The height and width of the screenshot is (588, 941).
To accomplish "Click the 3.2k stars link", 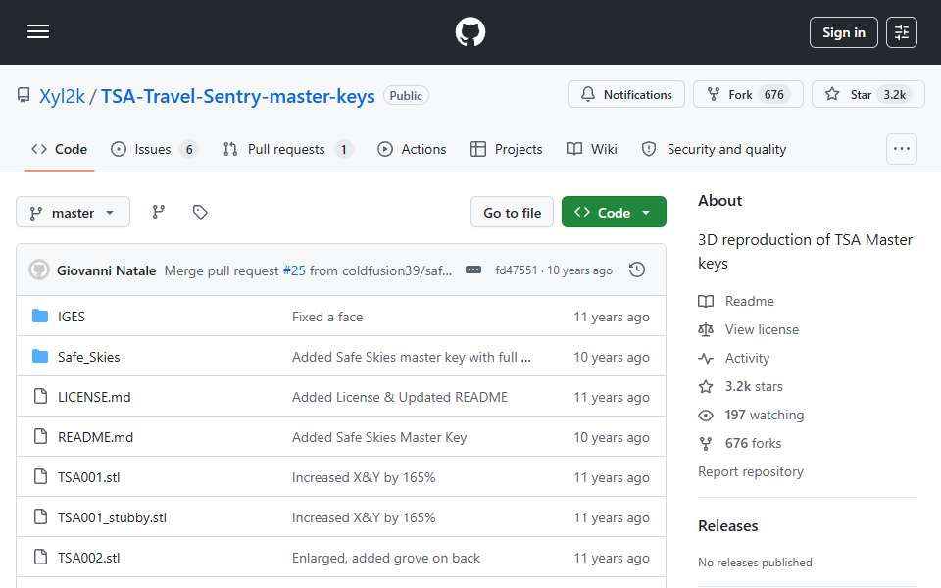I will [x=754, y=386].
